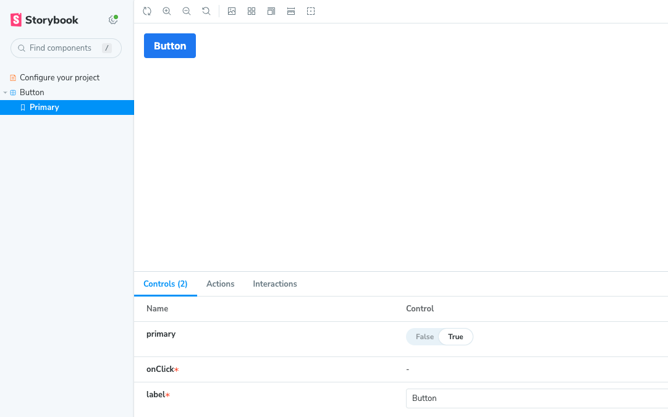Screen dimensions: 668x417
Task: Toggle the grid overlay on preview
Action: 252,11
